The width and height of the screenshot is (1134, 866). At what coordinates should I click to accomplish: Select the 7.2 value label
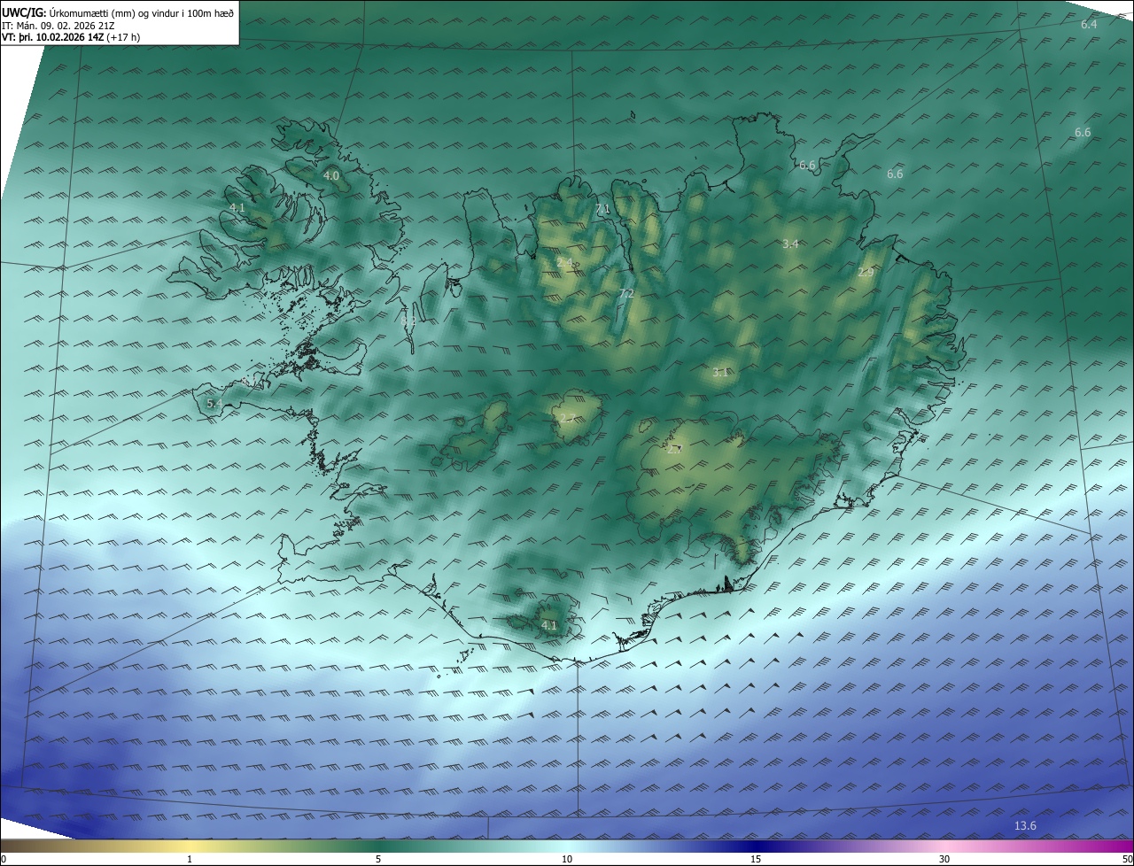tap(626, 293)
